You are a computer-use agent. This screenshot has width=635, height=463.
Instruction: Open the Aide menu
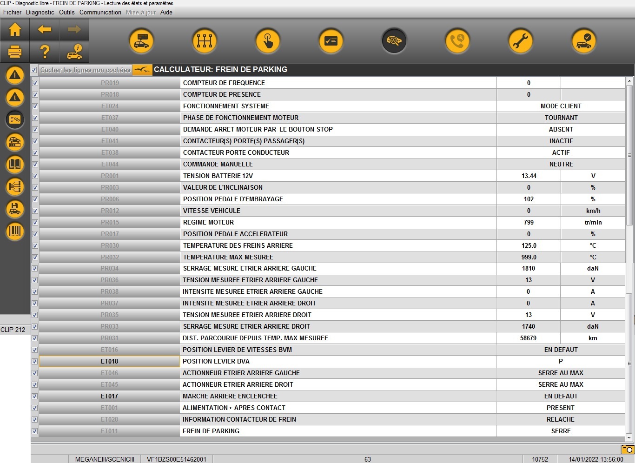[x=166, y=12]
